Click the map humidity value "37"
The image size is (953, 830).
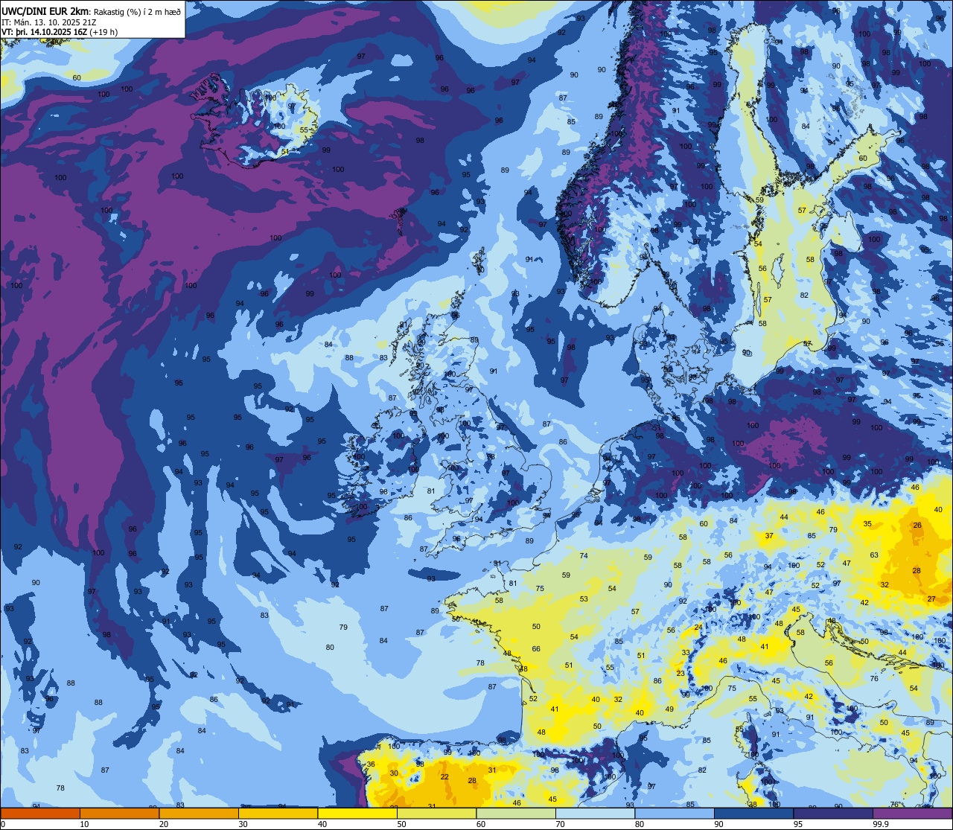(x=769, y=535)
